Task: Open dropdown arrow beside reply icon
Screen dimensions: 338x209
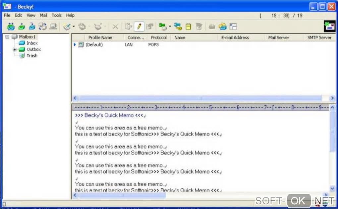Action: [89, 26]
